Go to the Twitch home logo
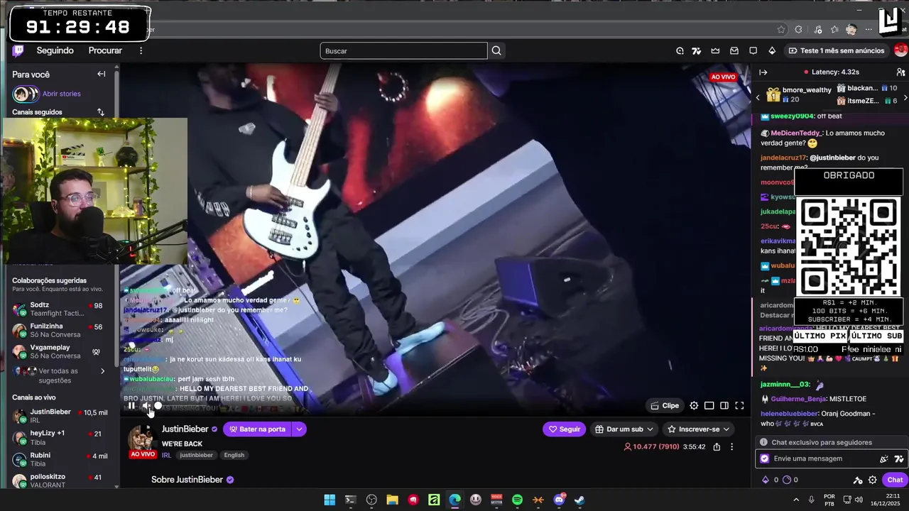The height and width of the screenshot is (511, 909). click(x=18, y=50)
